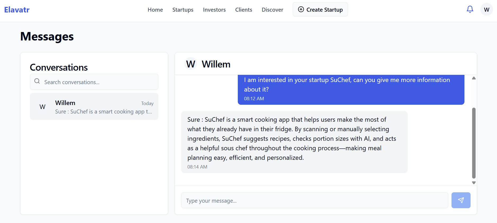Screen dimensions: 497x223
Task: Click the W avatar in the conversation list
Action: [43, 107]
